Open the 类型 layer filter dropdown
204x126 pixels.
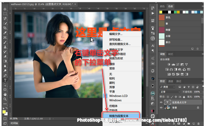tap(167, 87)
